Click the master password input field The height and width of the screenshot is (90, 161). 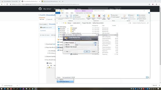84,43
